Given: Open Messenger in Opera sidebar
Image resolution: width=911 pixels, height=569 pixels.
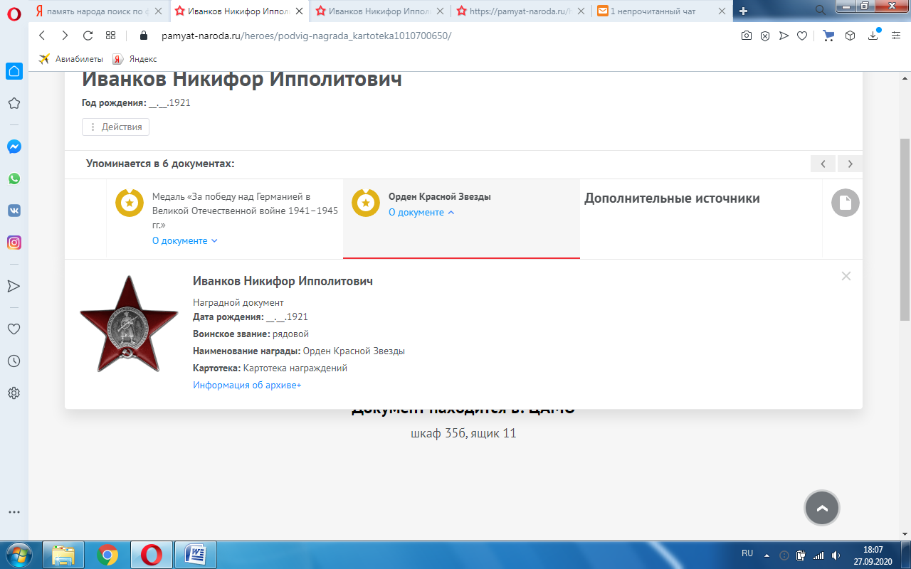Looking at the screenshot, I should coord(14,147).
